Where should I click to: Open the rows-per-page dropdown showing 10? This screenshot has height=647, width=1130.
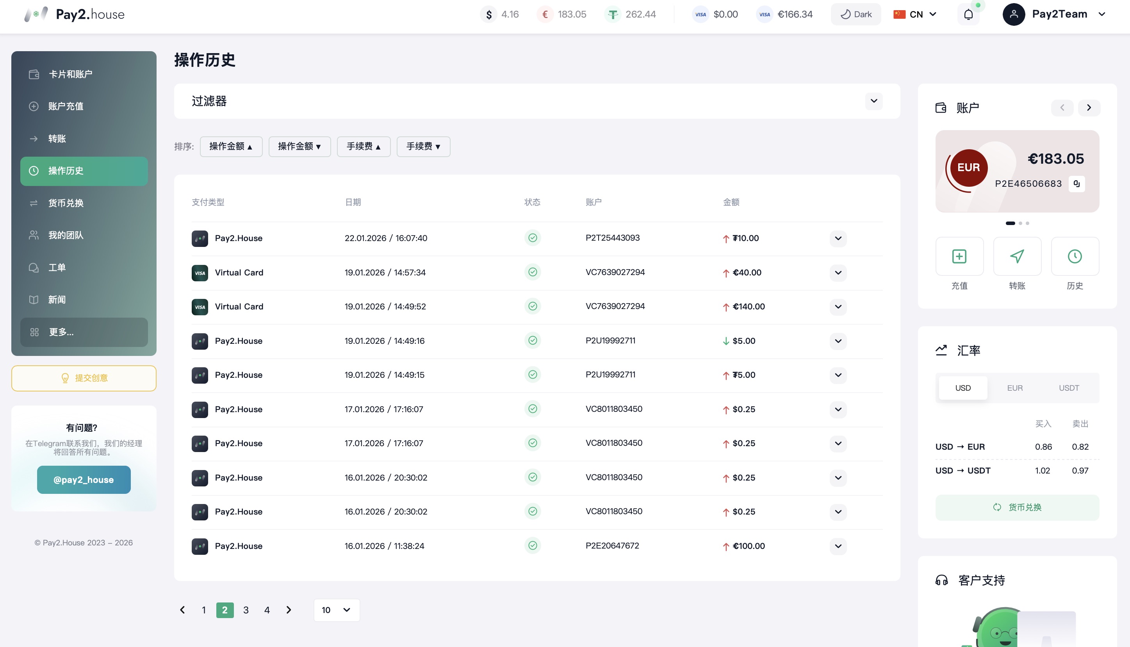(337, 609)
